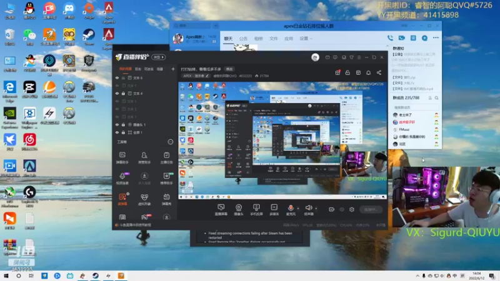Open the virtual avatar tool
The image size is (500, 281).
coord(144,199)
